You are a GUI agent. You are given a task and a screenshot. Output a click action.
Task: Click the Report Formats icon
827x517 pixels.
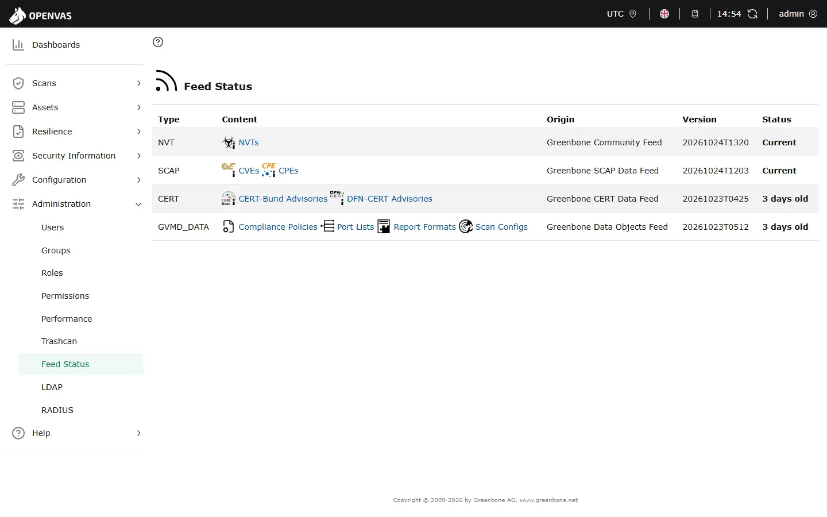click(384, 226)
